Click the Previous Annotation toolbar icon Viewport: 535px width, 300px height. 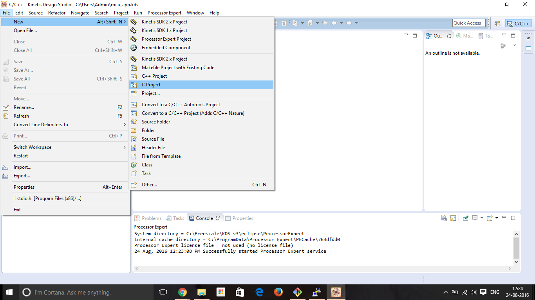[310, 23]
